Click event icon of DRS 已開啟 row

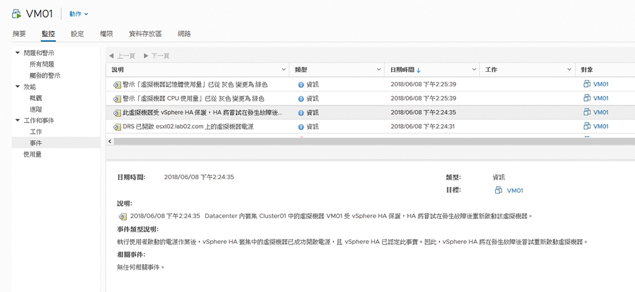click(x=117, y=127)
